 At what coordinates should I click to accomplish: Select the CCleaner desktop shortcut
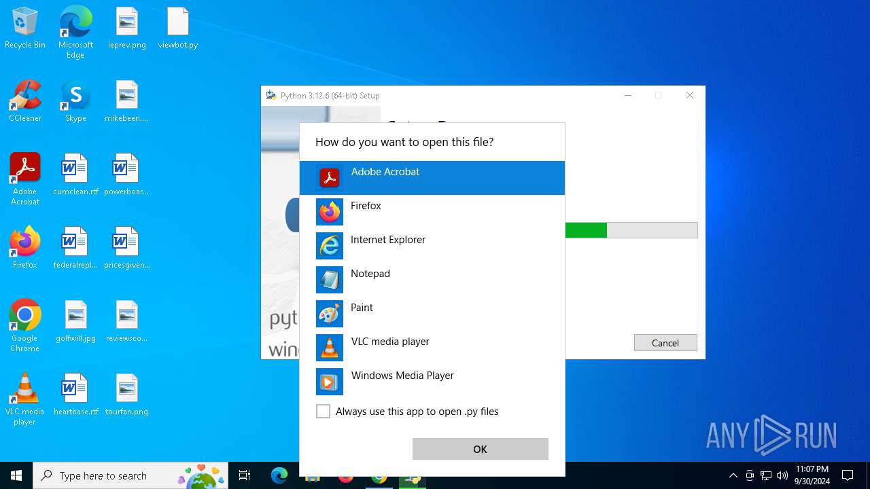click(x=25, y=102)
